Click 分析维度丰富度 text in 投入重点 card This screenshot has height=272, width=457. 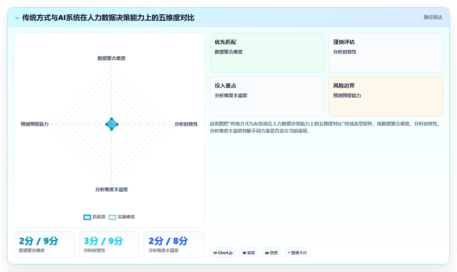[x=231, y=95]
